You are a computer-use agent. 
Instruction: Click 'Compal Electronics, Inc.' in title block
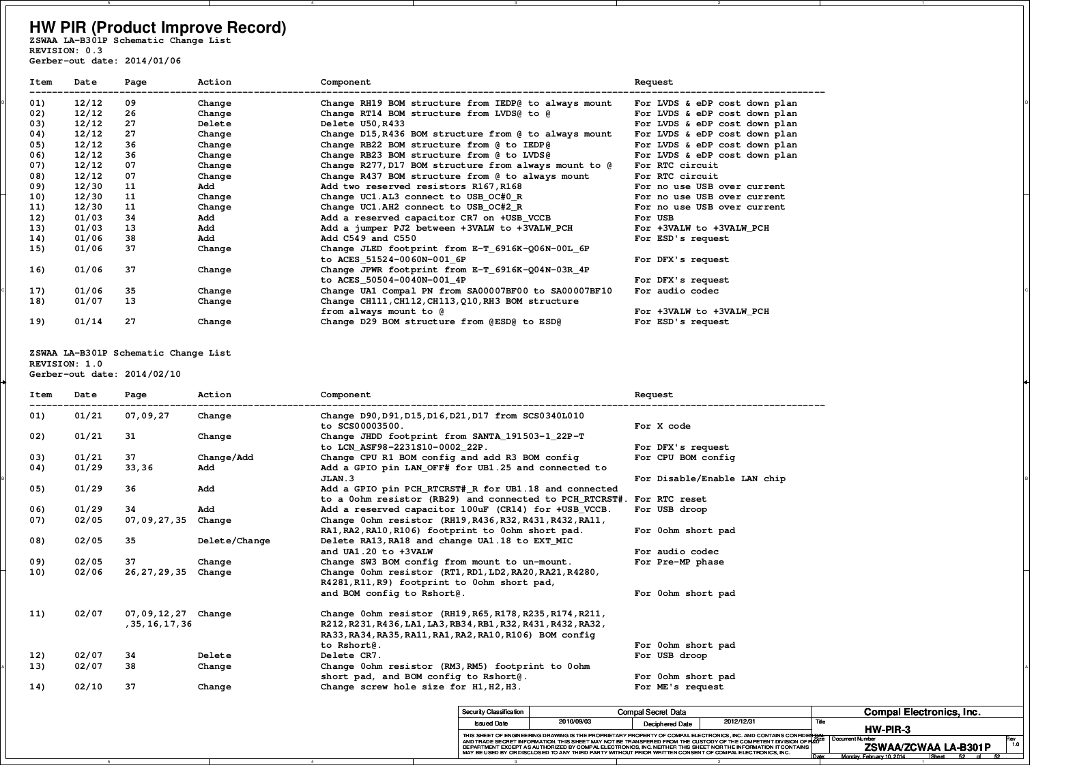[x=922, y=712]
